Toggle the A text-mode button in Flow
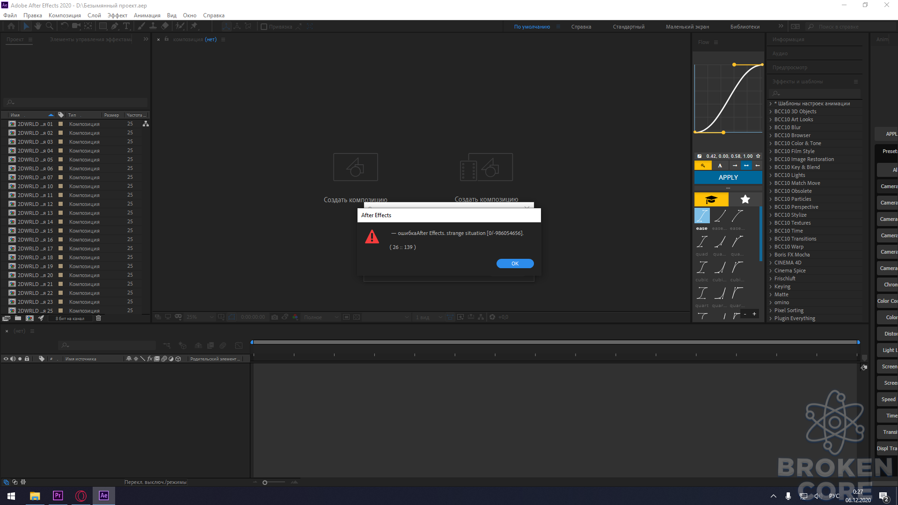Screen dimensions: 898x505 pos(720,166)
